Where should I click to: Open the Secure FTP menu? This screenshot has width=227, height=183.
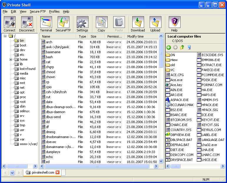tap(38, 11)
